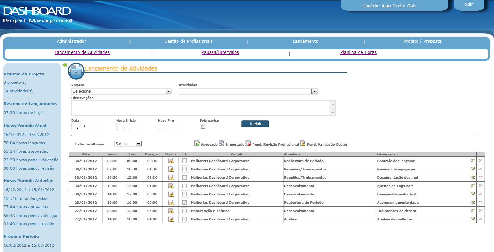494x252 pixels.
Task: Enable the Sobreaviso checkbox
Action: [x=203, y=127]
